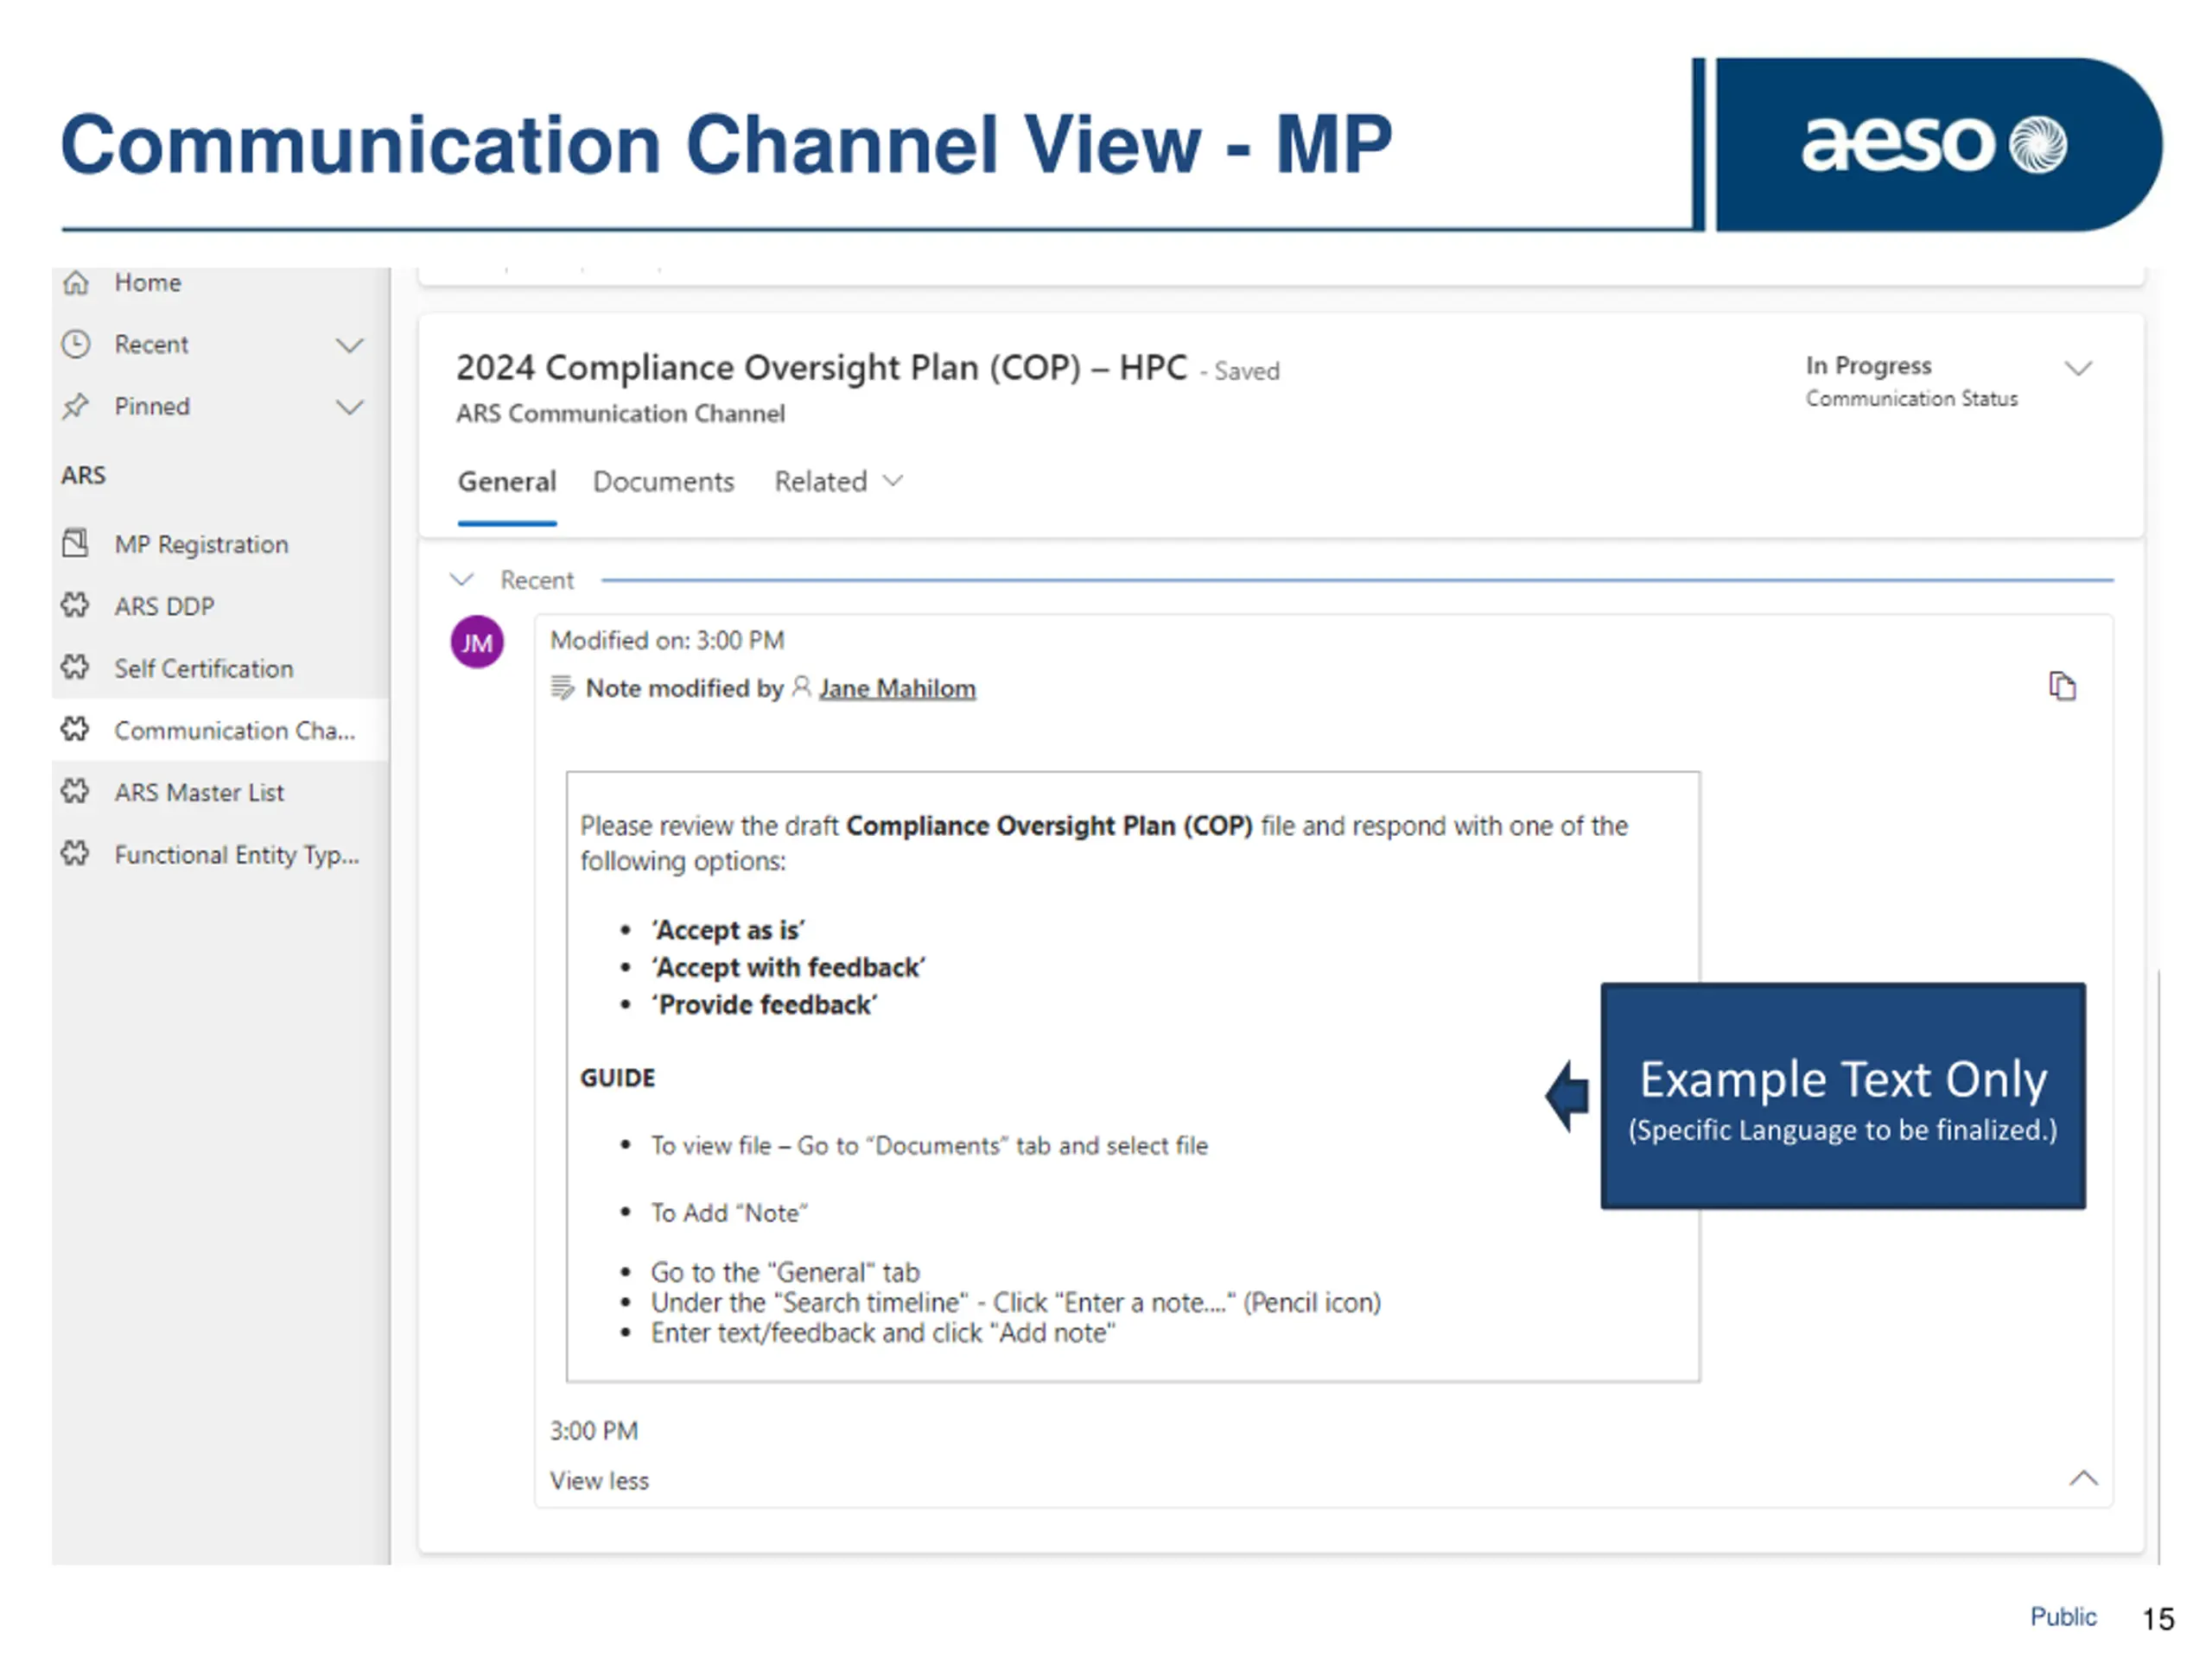Expand the Pinned sidebar chevron

click(349, 408)
